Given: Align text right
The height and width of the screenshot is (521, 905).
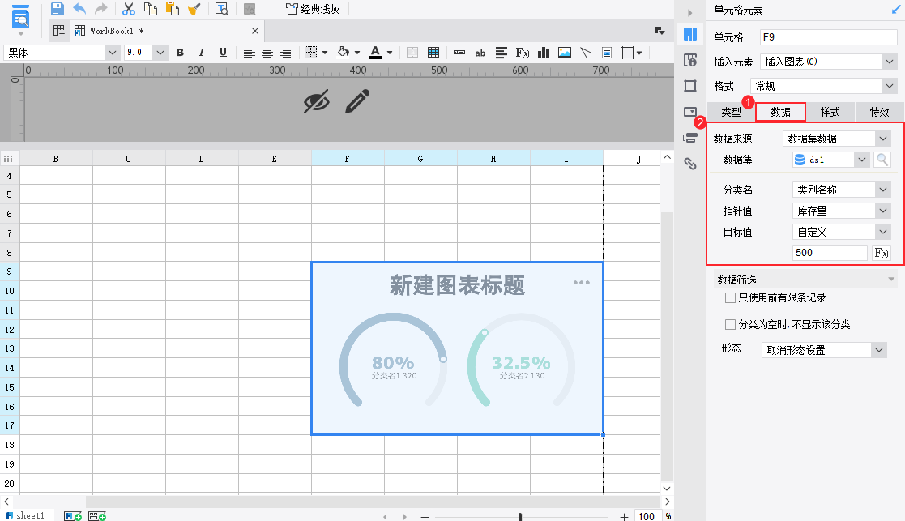Looking at the screenshot, I should [x=285, y=53].
